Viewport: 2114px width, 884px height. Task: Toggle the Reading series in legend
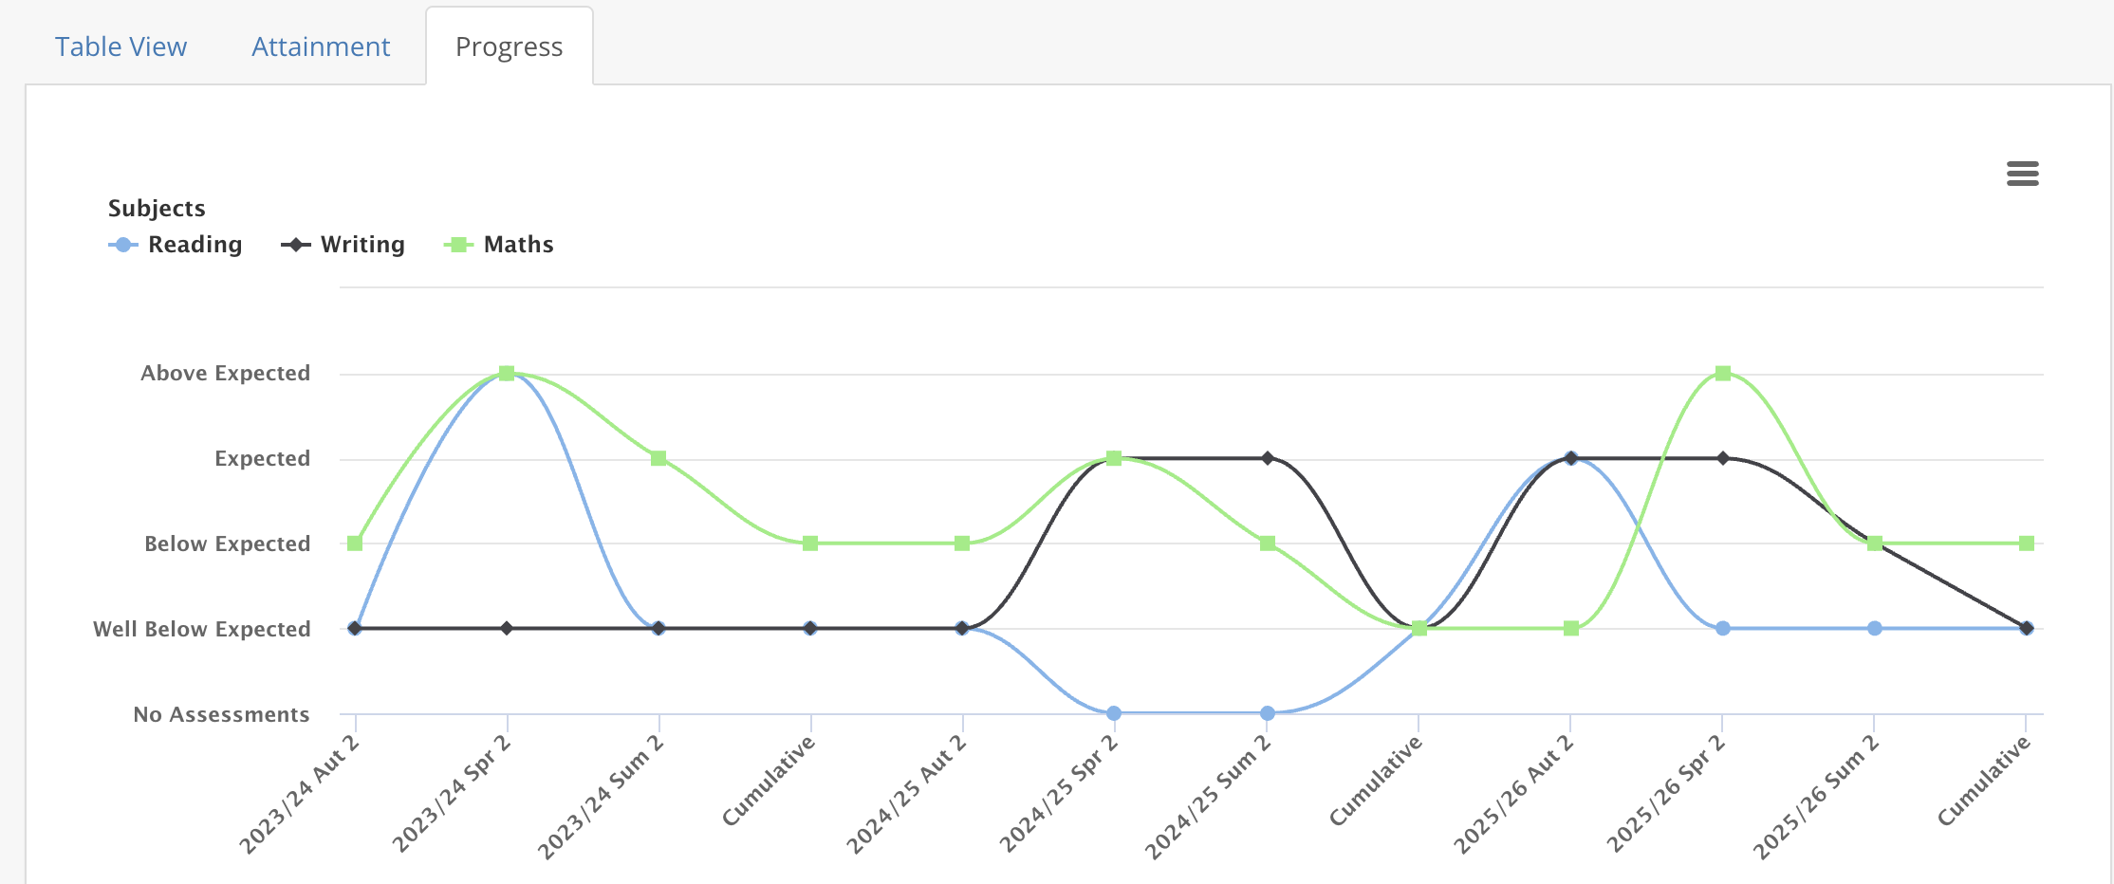[176, 245]
